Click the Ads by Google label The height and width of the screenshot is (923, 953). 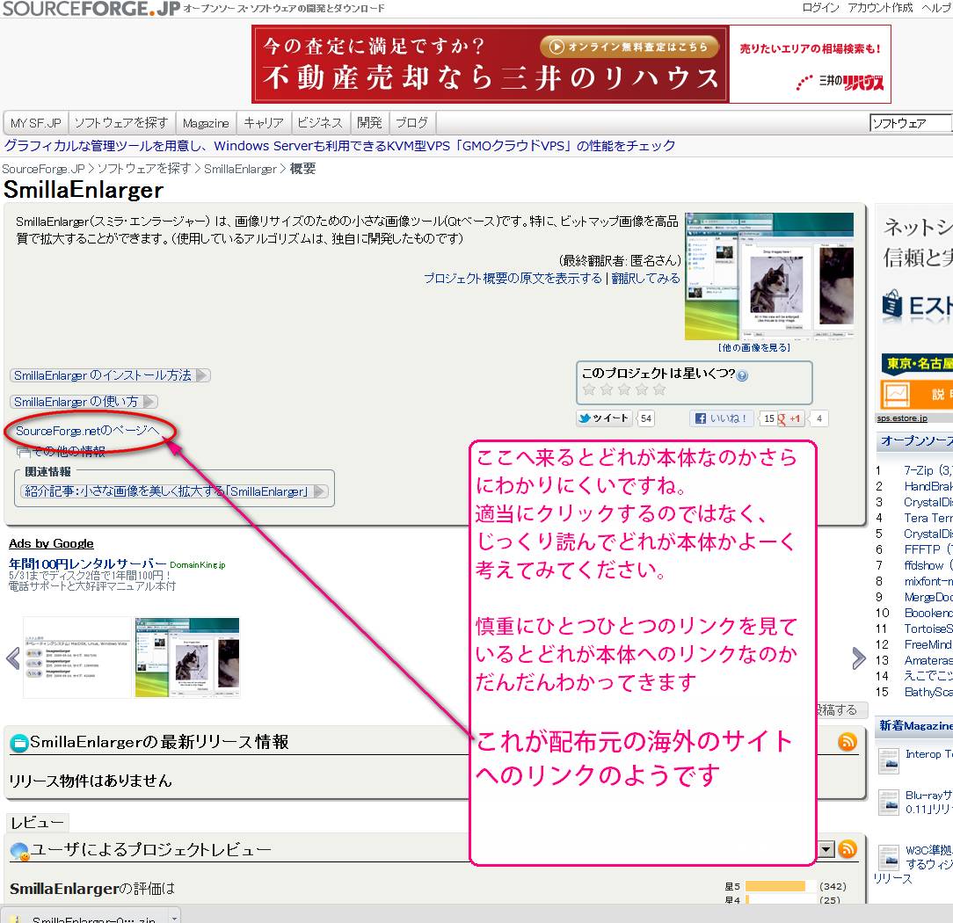pyautogui.click(x=51, y=543)
